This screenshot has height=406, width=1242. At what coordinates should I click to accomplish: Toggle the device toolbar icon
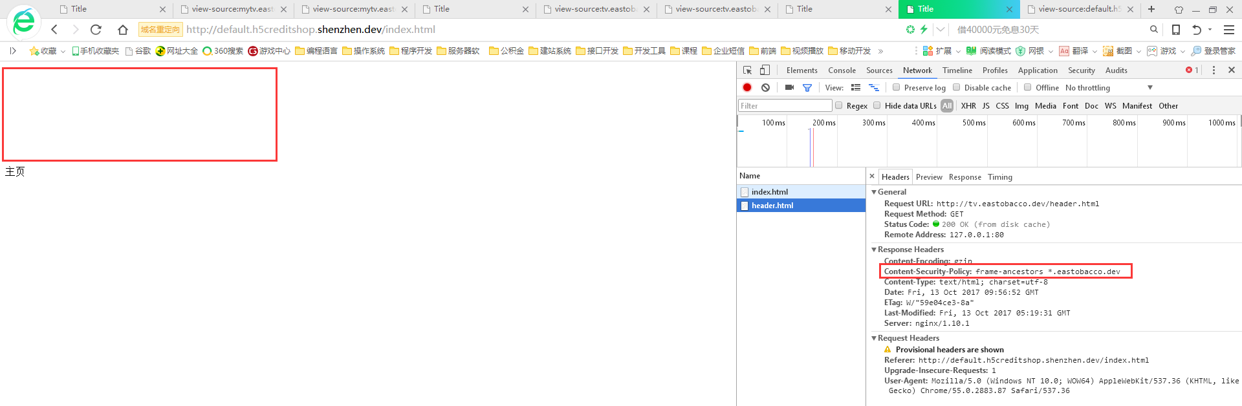[x=765, y=70]
